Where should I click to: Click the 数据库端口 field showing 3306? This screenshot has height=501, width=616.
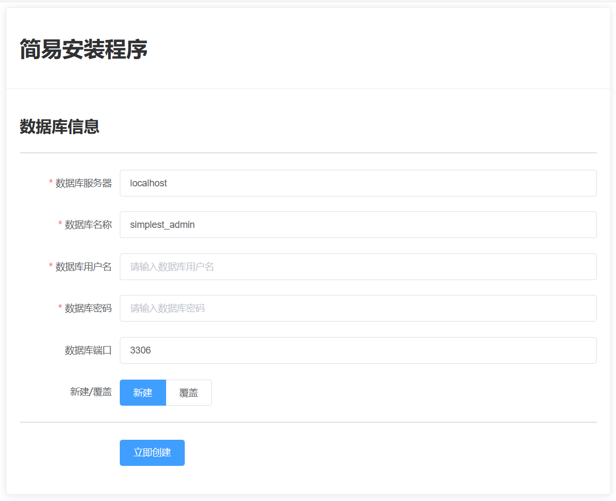(358, 350)
